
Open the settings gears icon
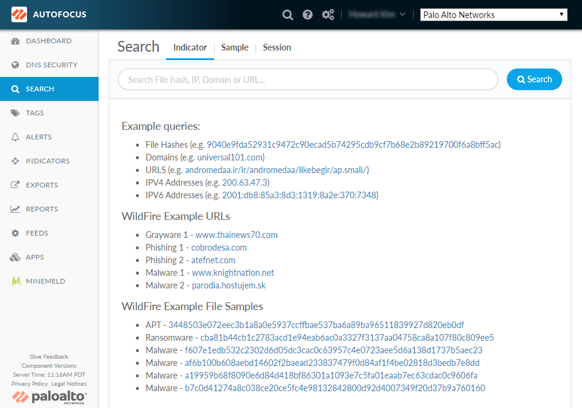pyautogui.click(x=328, y=14)
